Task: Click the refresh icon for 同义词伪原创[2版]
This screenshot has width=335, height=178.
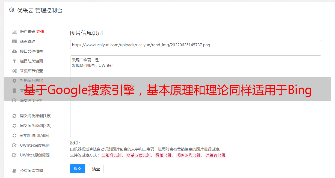Action: click(14, 126)
